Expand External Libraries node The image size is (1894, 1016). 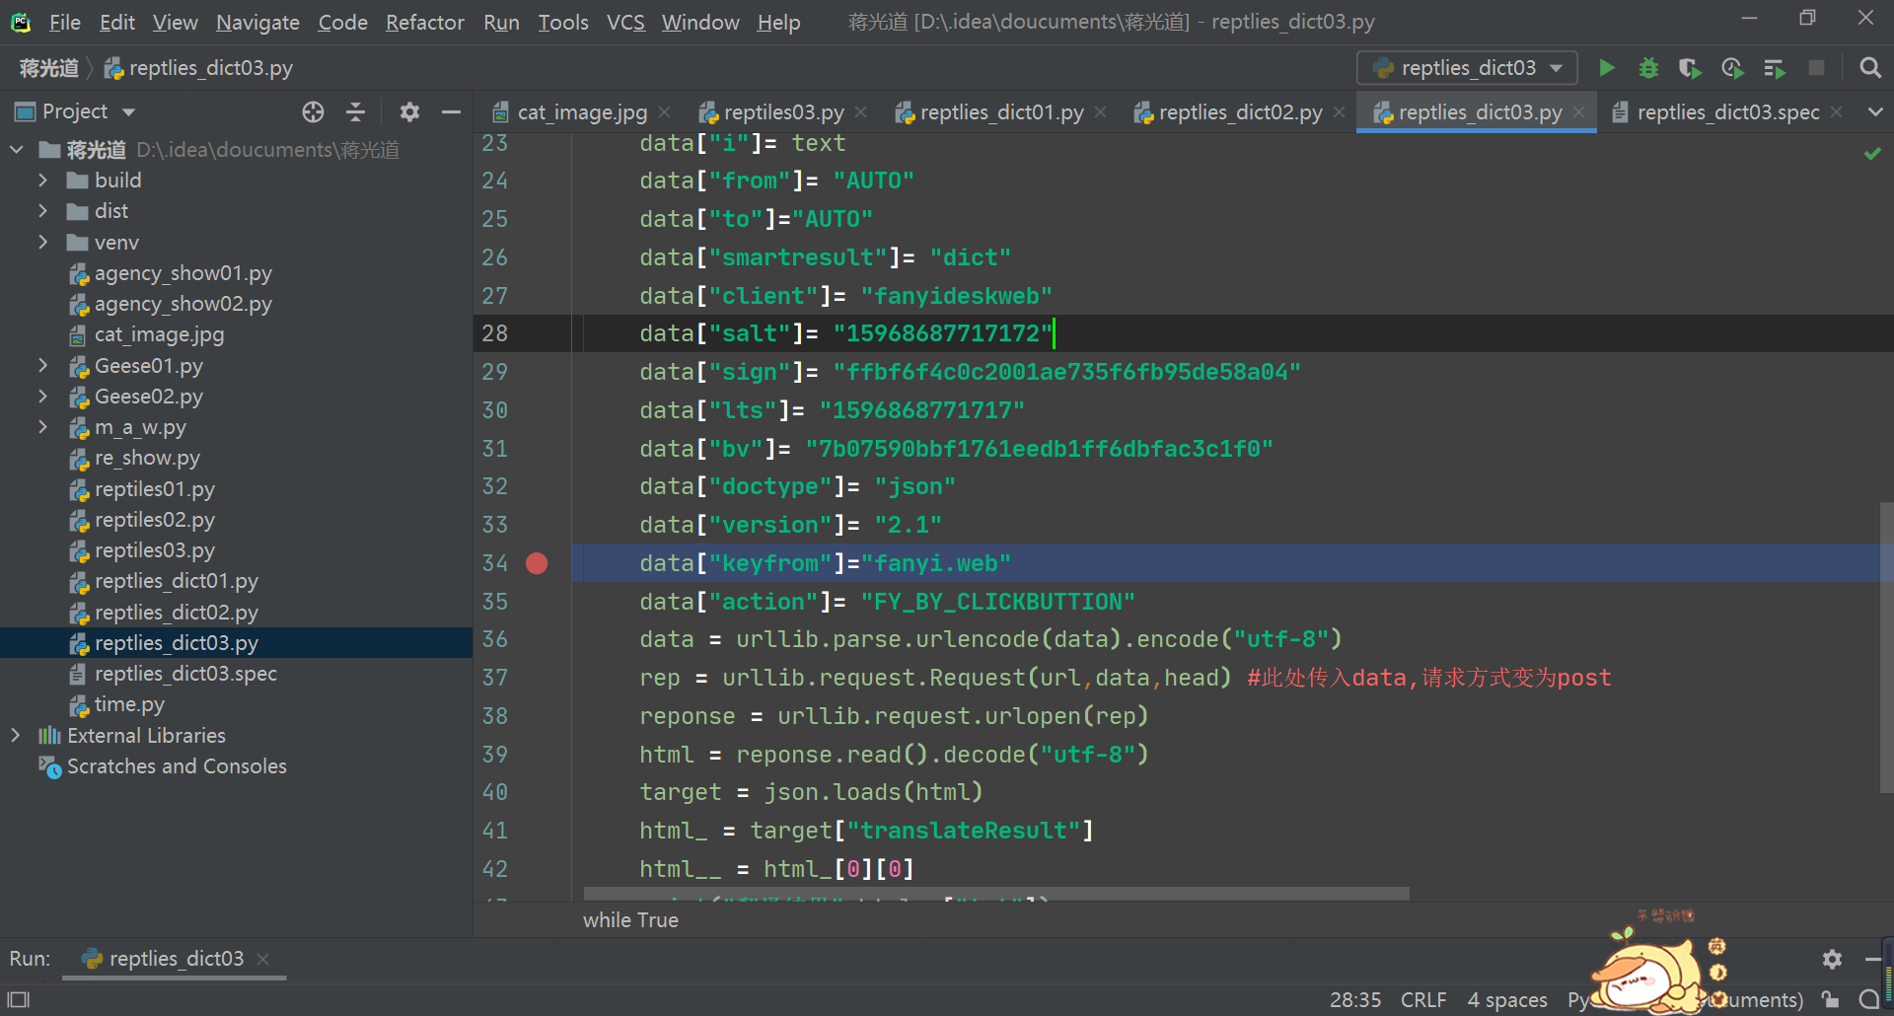pos(15,736)
